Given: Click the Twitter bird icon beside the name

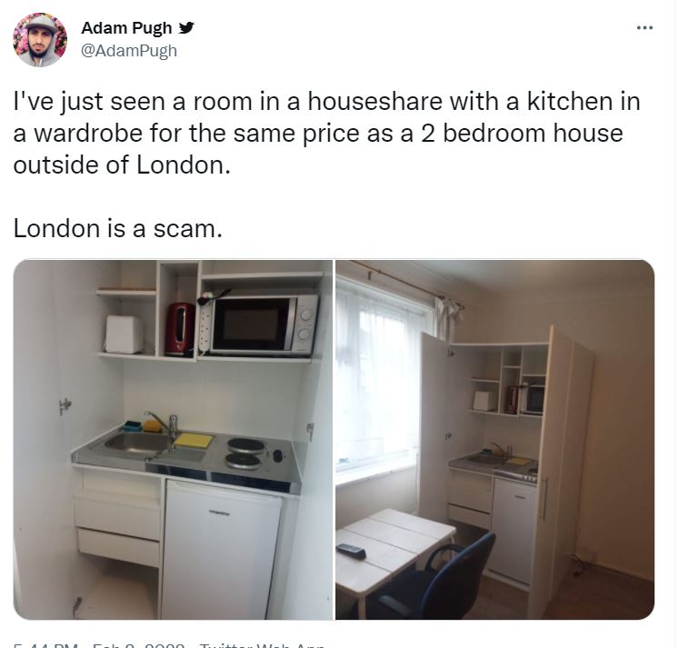Looking at the screenshot, I should point(186,27).
